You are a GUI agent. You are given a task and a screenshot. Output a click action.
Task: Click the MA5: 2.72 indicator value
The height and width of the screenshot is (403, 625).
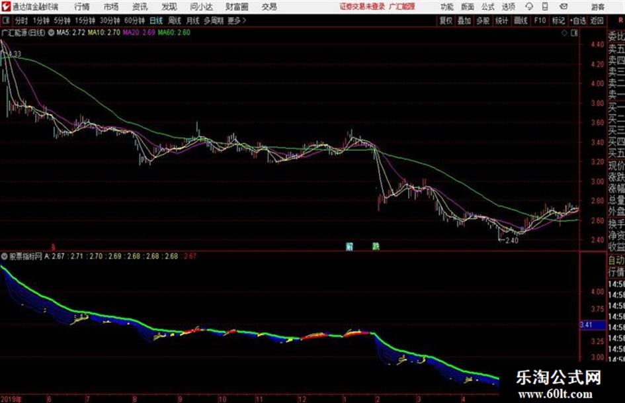pyautogui.click(x=71, y=32)
